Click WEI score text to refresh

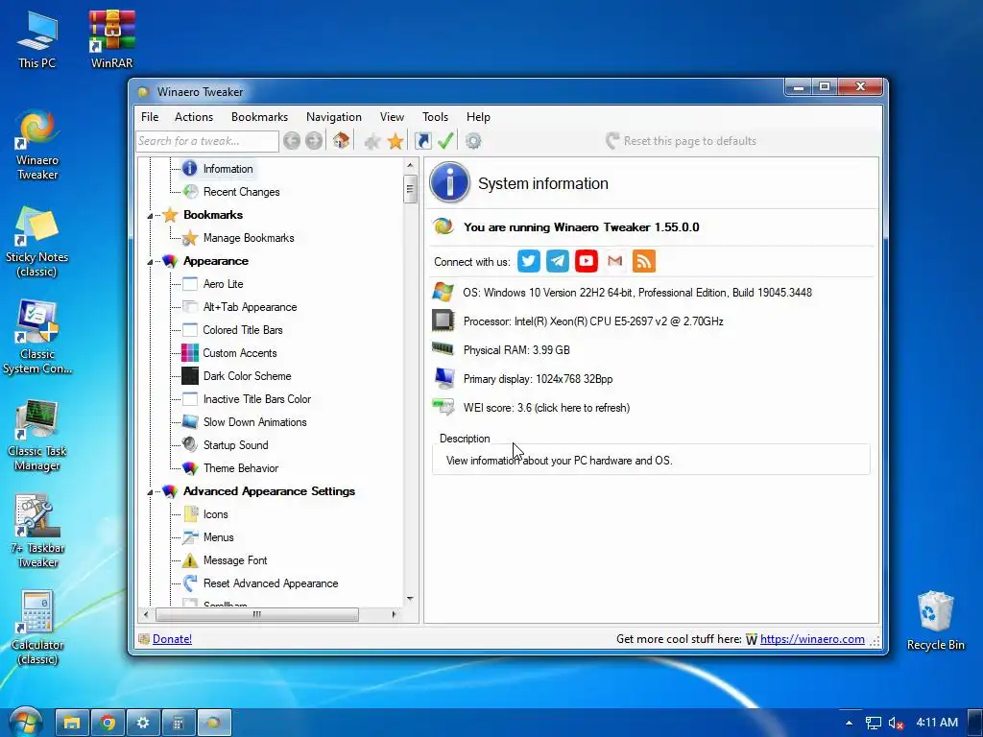coord(546,407)
